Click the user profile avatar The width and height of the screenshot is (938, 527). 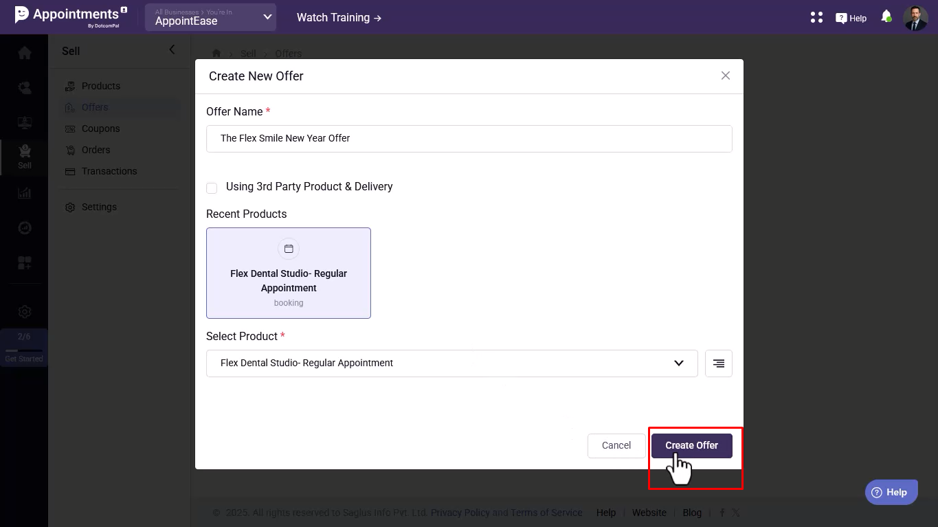point(915,18)
